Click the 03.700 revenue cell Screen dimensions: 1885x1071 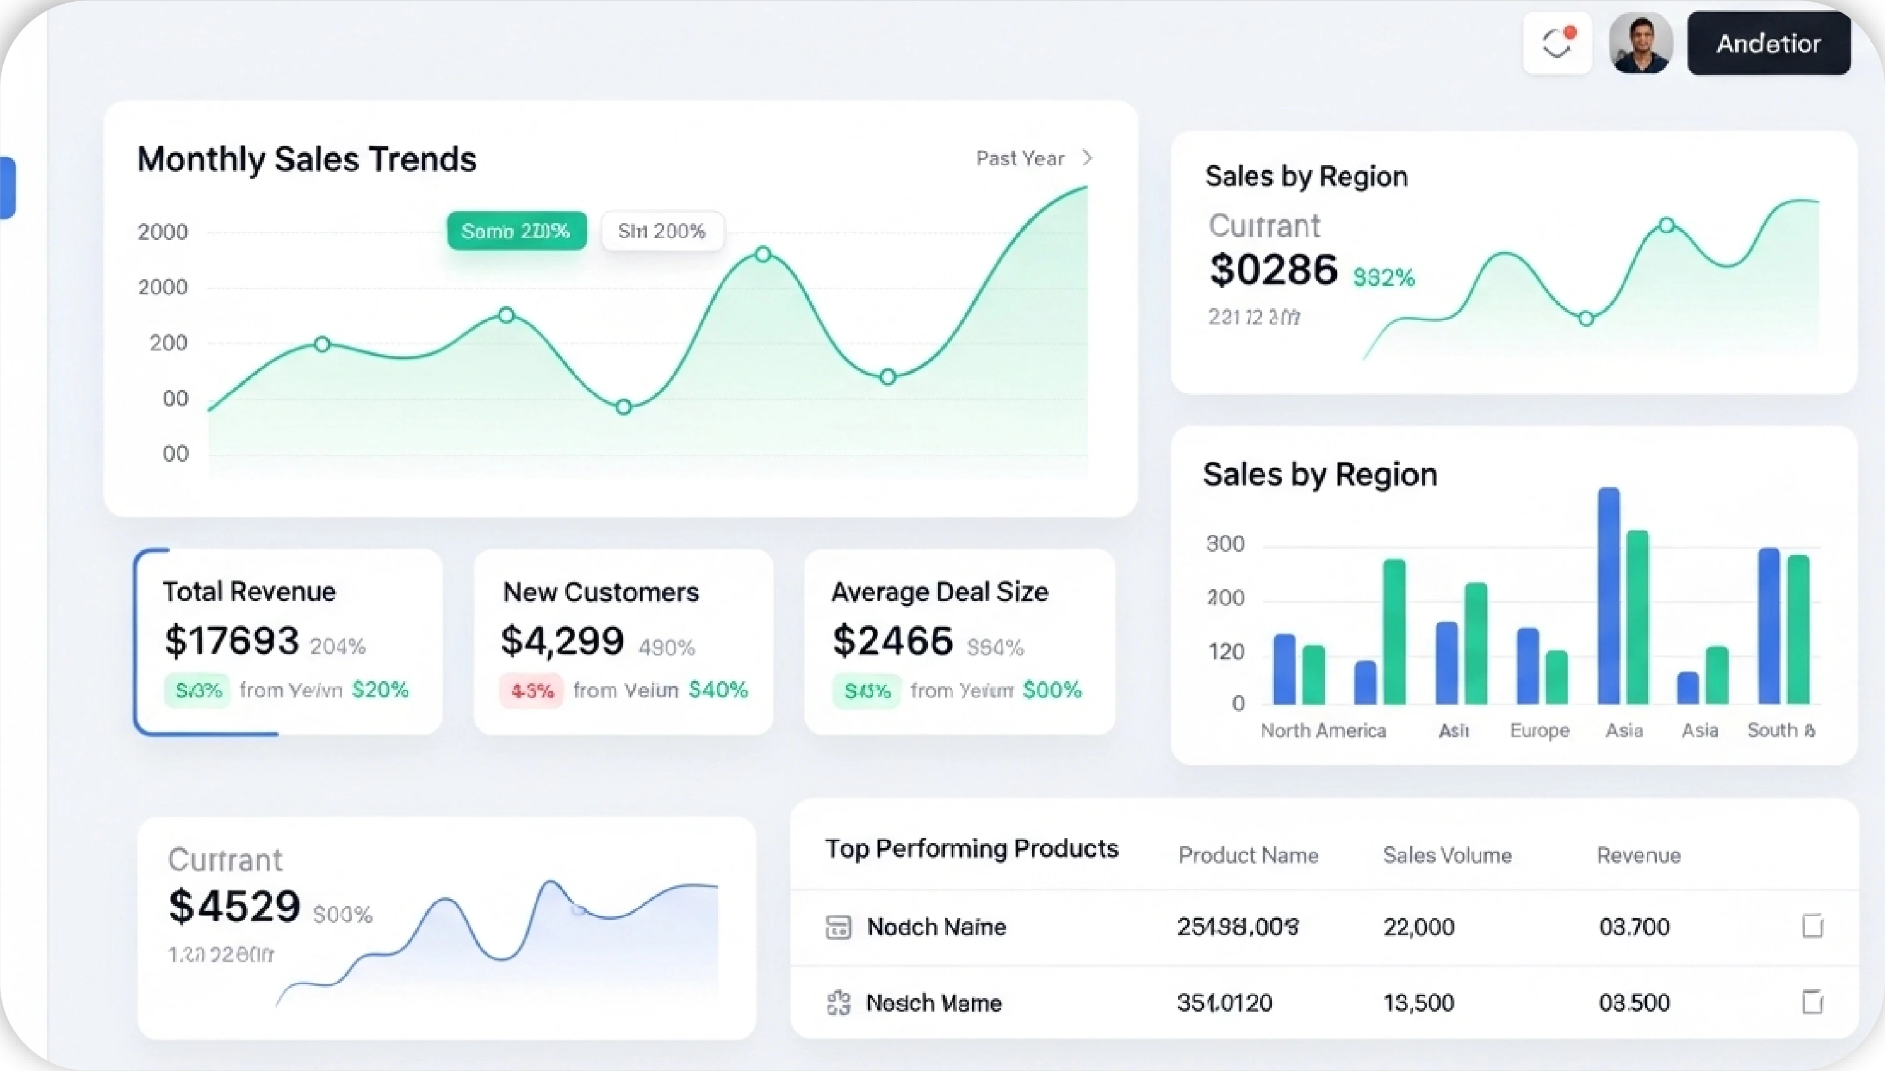pyautogui.click(x=1634, y=926)
